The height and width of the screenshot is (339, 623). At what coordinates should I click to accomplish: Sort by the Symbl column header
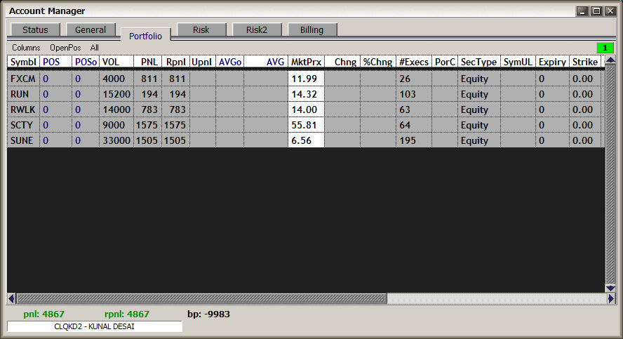tap(23, 62)
